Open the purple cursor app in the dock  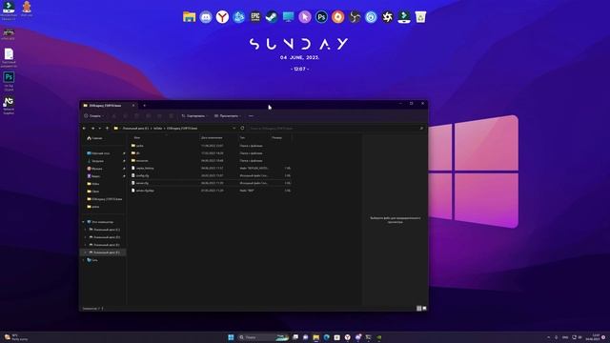coord(305,17)
